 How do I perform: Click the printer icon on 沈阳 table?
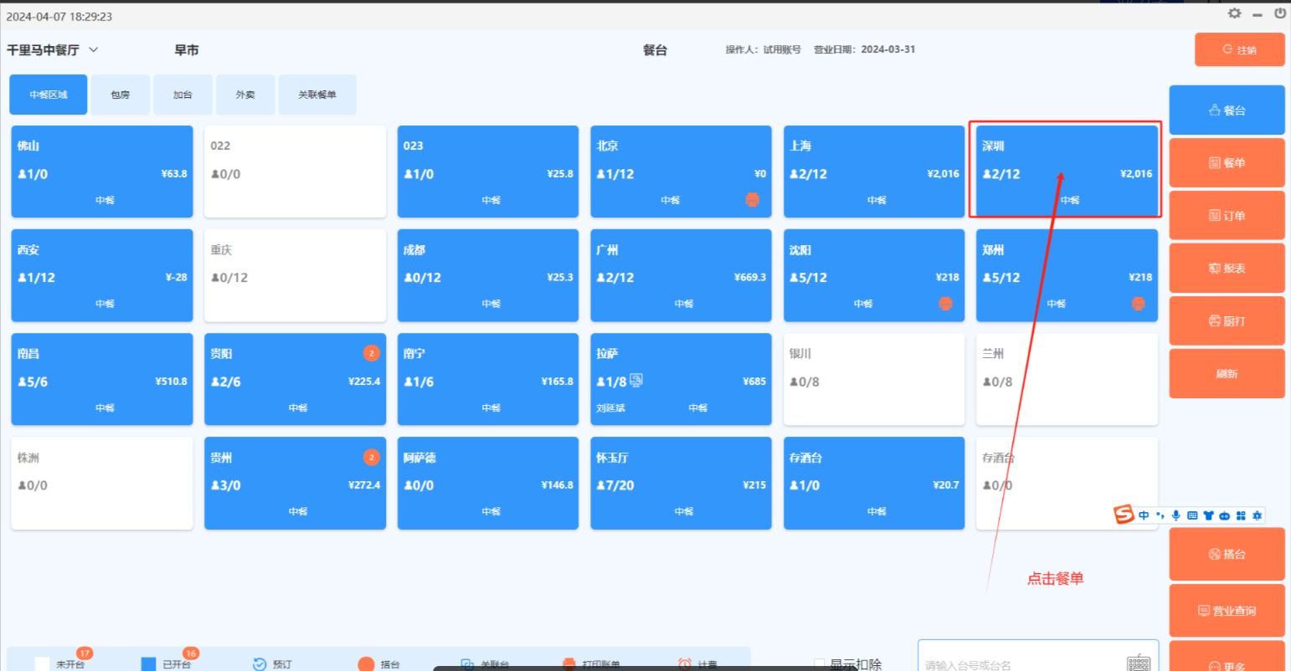945,304
